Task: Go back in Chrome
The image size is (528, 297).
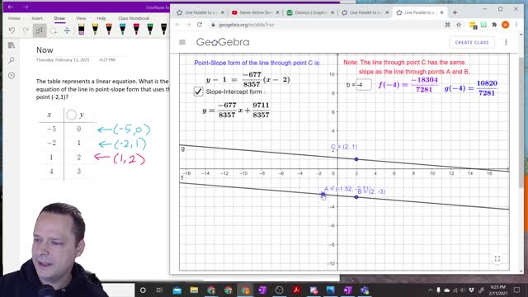Action: pos(178,25)
